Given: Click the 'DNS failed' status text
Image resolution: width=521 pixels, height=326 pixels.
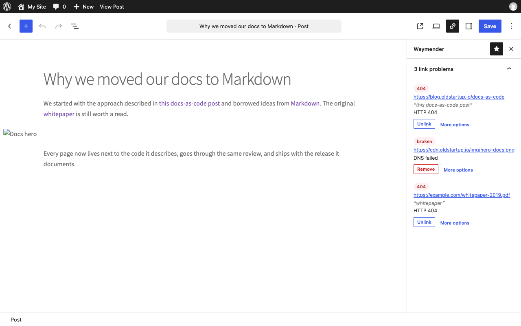Looking at the screenshot, I should (x=426, y=158).
